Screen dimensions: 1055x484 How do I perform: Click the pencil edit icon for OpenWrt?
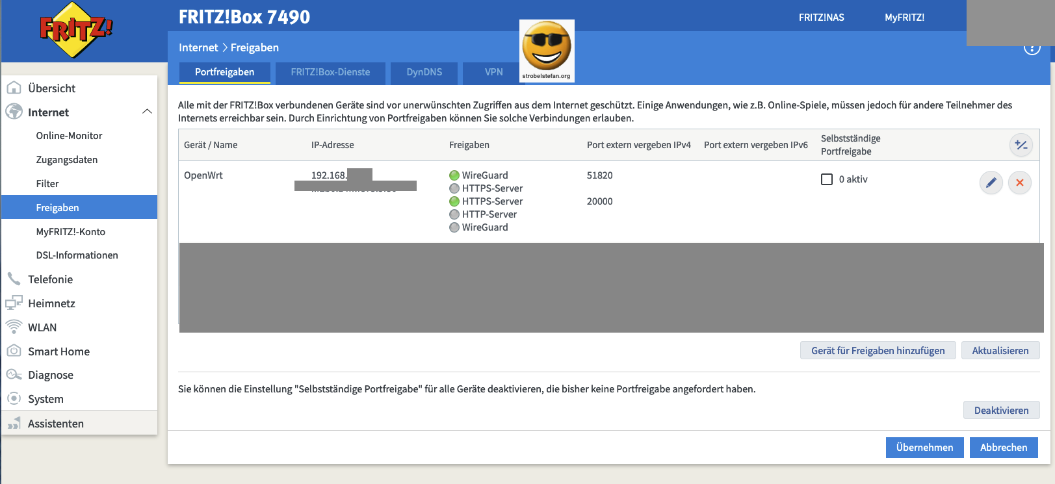(x=991, y=183)
